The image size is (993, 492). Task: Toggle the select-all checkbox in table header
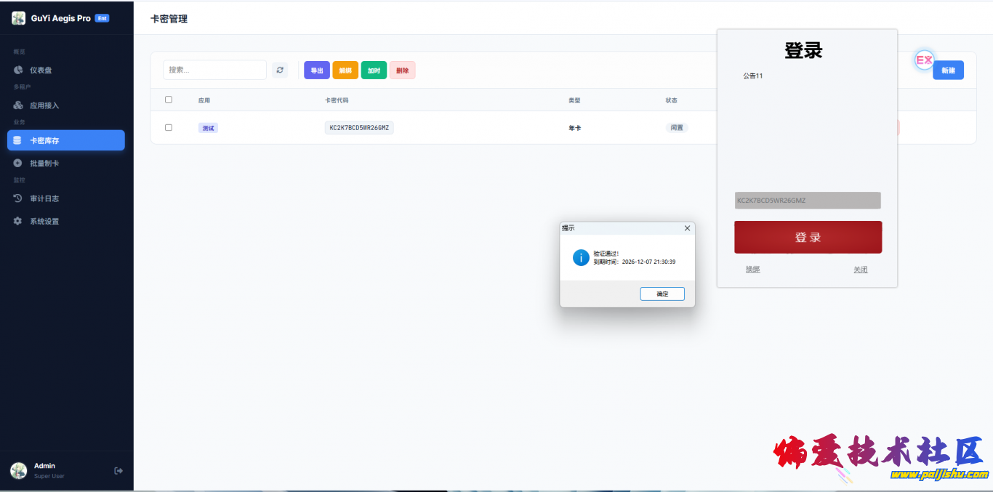[169, 100]
